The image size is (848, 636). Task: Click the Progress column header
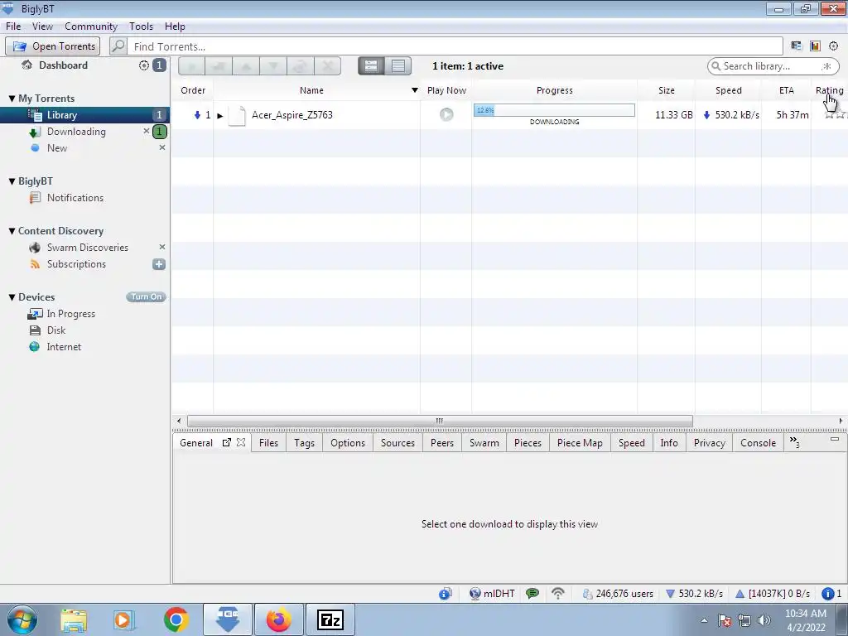pos(554,90)
